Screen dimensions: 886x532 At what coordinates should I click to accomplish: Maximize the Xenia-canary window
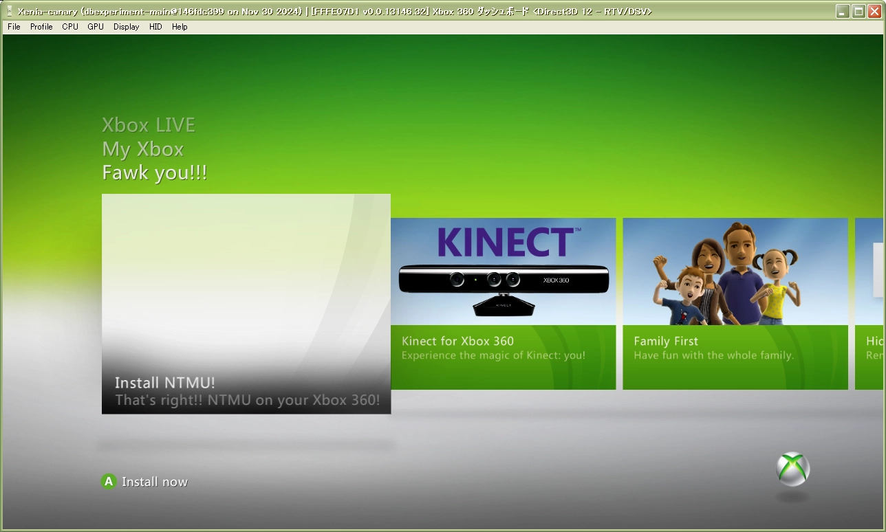coord(858,11)
